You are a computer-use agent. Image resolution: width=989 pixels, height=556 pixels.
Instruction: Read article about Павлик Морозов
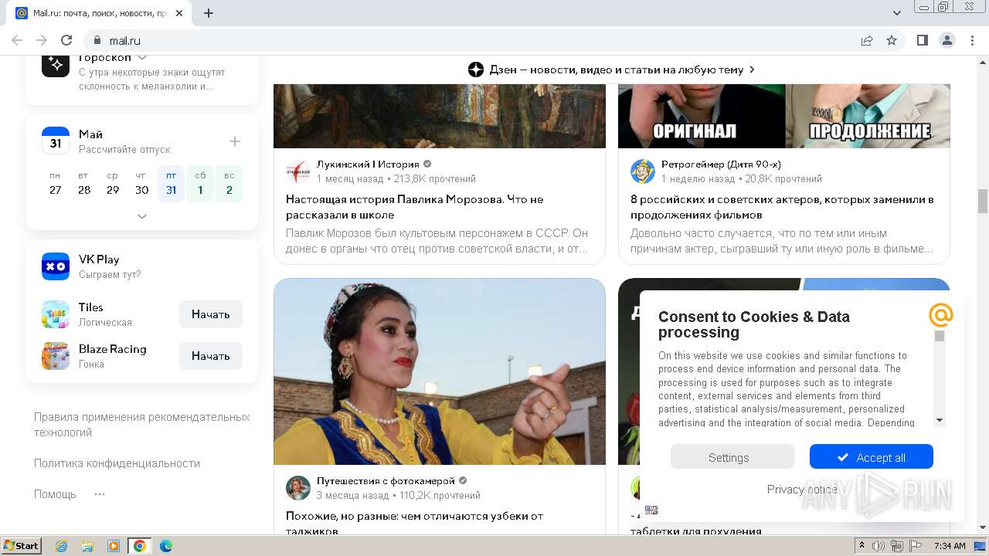pos(415,207)
